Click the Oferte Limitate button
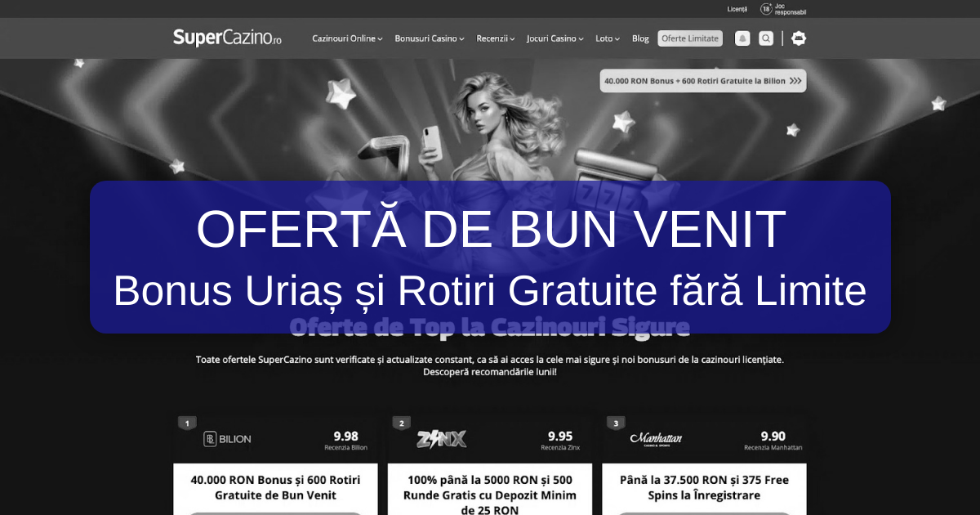Viewport: 980px width, 515px height. 690,38
